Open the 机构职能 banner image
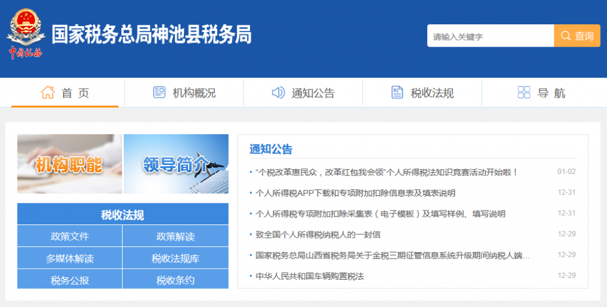Image resolution: width=607 pixels, height=307 pixels. pos(69,164)
